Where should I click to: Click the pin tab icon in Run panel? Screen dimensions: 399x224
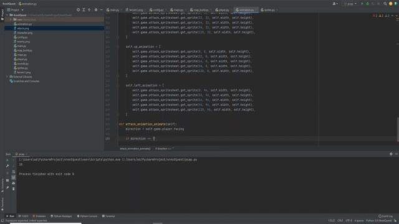7,188
